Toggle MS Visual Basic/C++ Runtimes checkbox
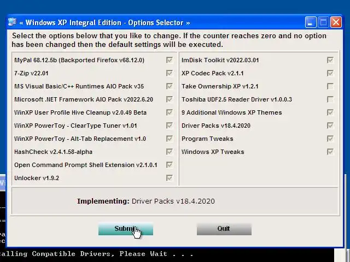The width and height of the screenshot is (350, 262). (x=170, y=86)
